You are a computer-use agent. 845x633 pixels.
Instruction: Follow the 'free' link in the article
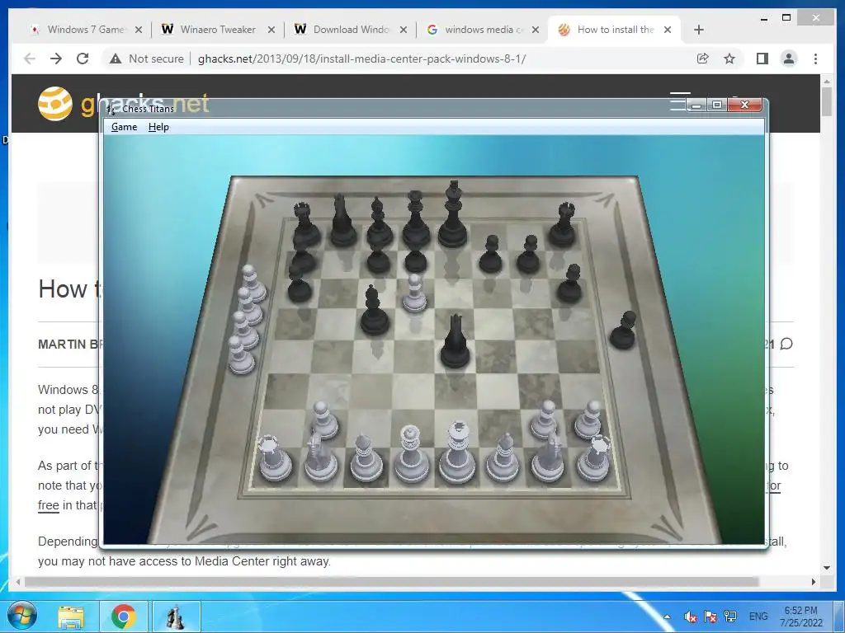pos(48,505)
